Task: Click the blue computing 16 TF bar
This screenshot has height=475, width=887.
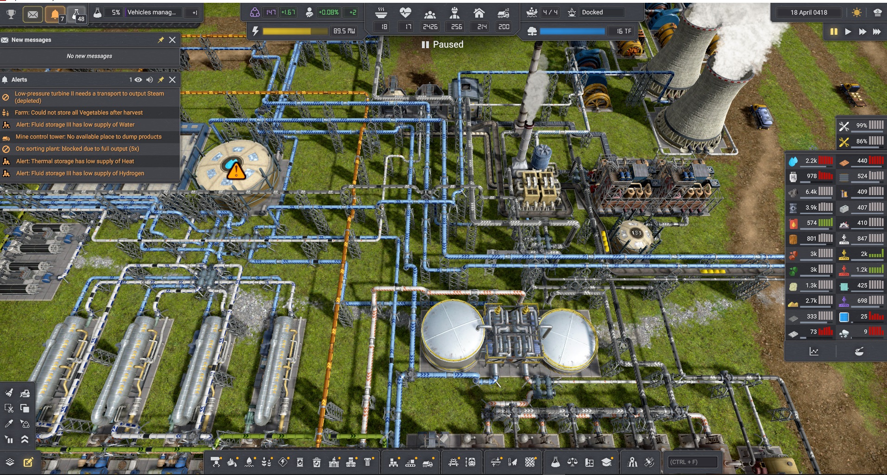Action: point(572,31)
